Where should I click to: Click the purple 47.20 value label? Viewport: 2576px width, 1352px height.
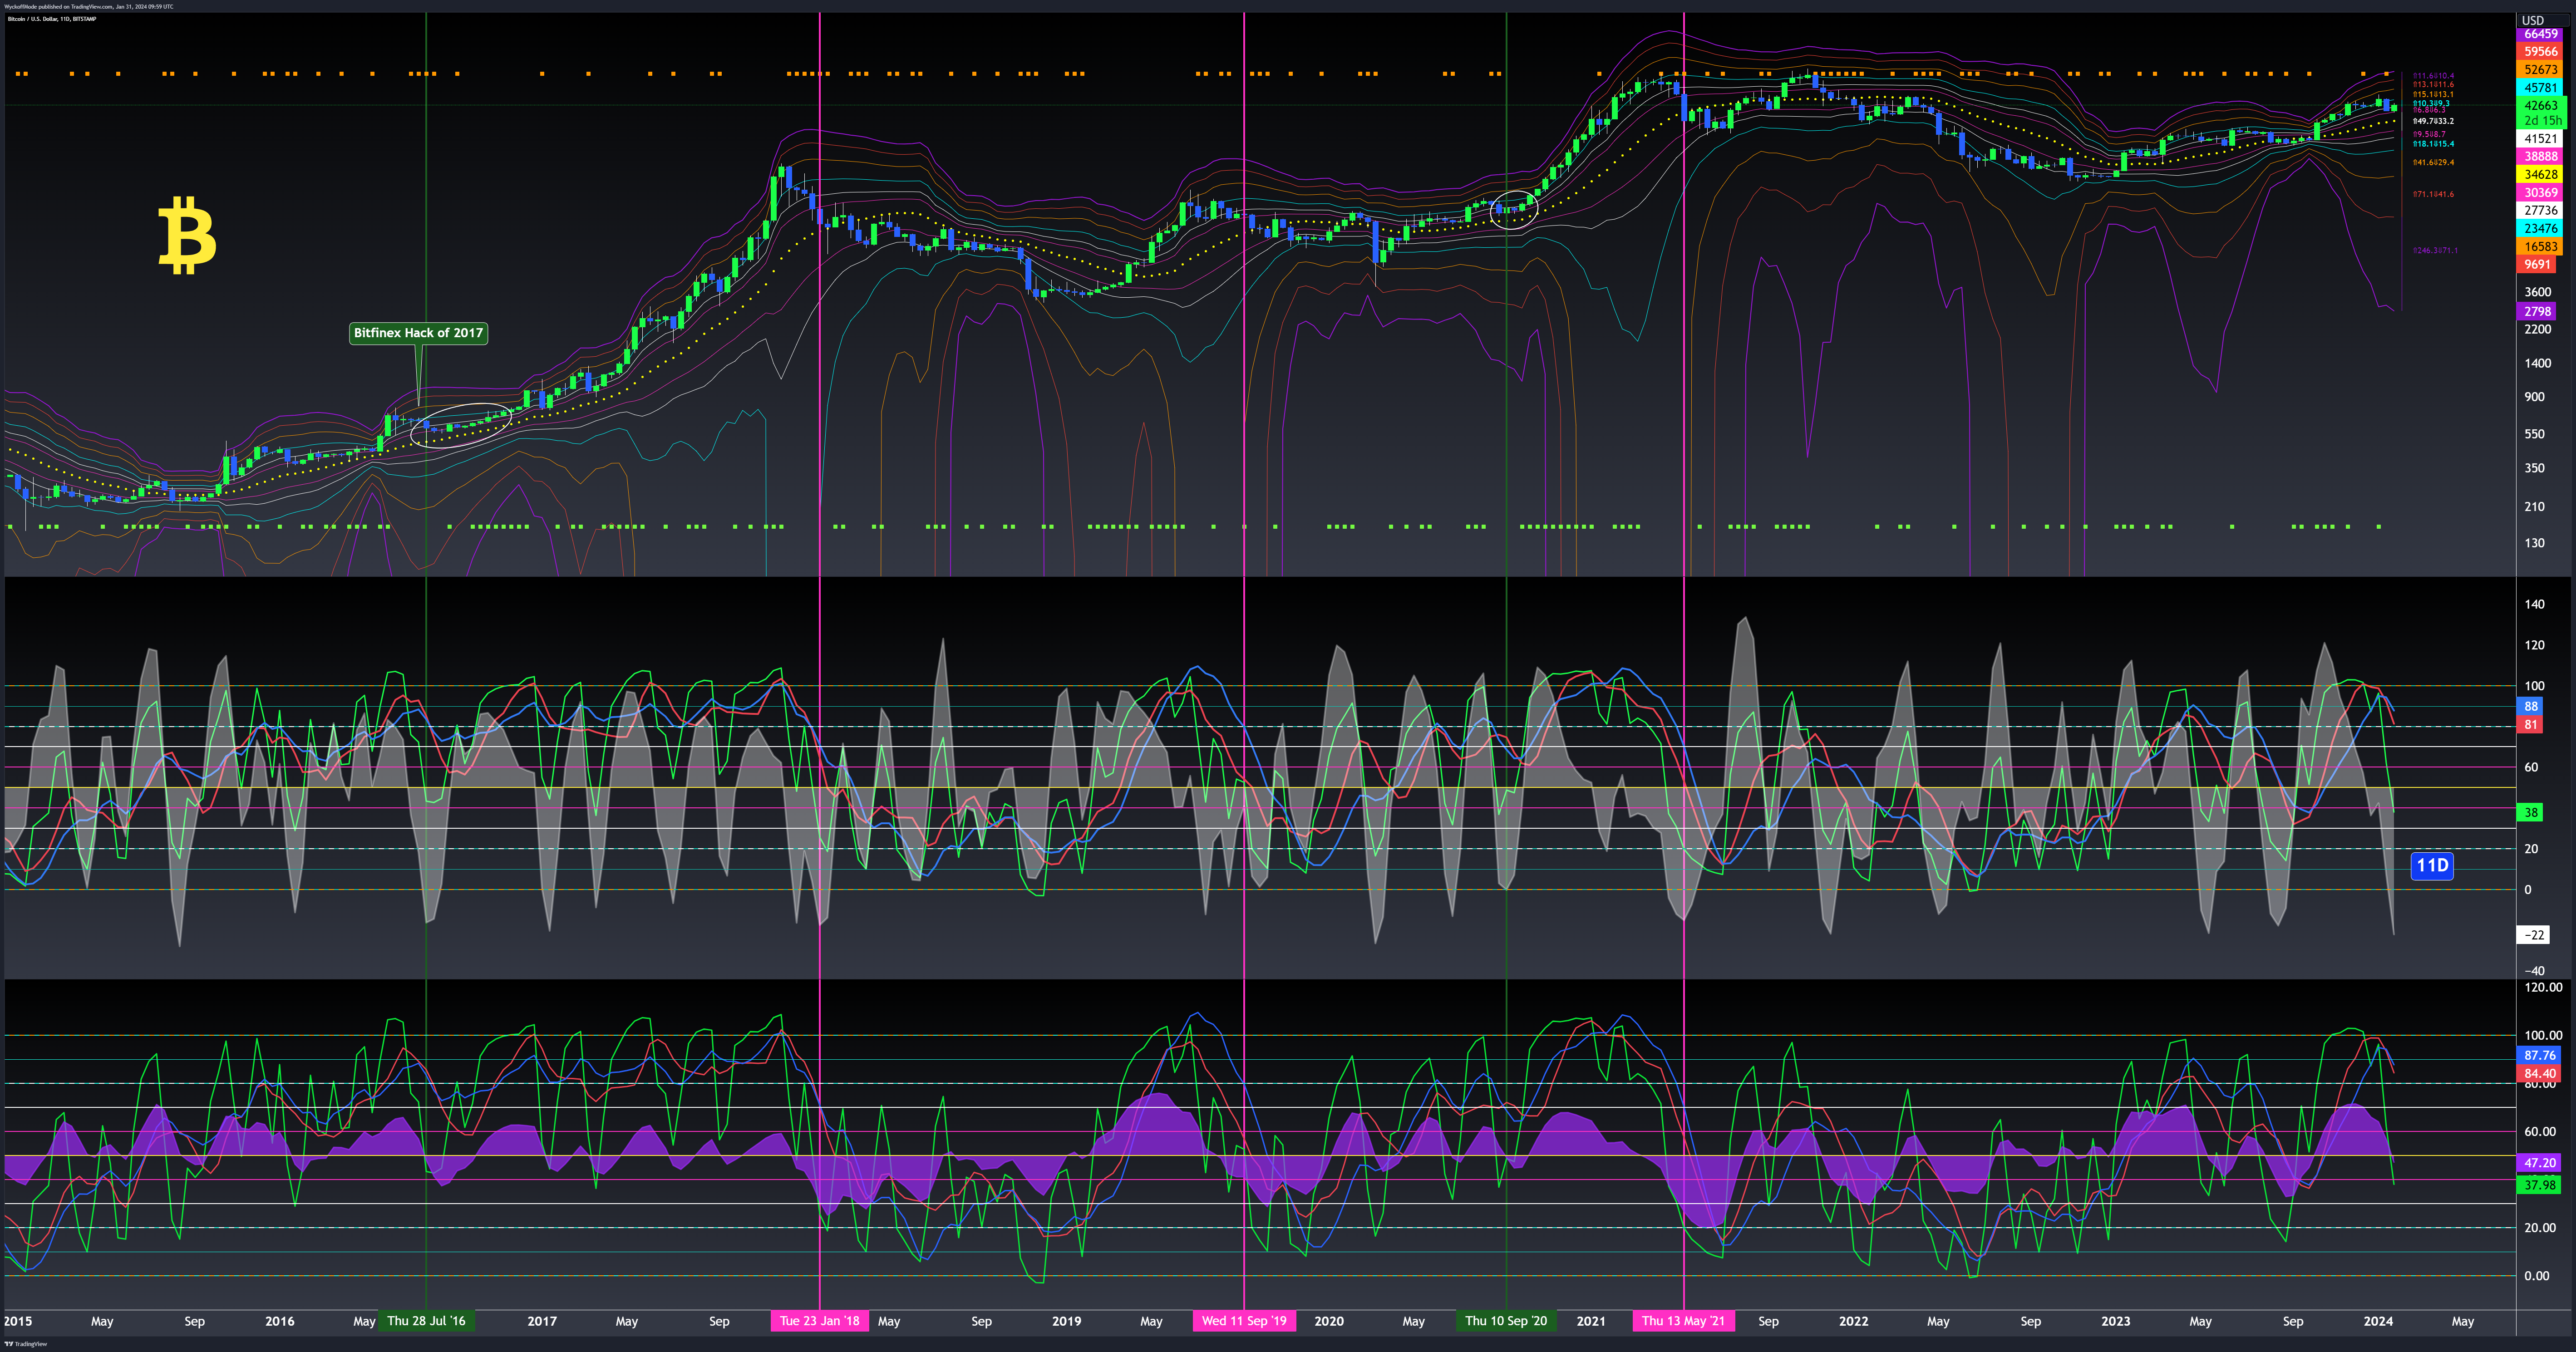click(2539, 1163)
